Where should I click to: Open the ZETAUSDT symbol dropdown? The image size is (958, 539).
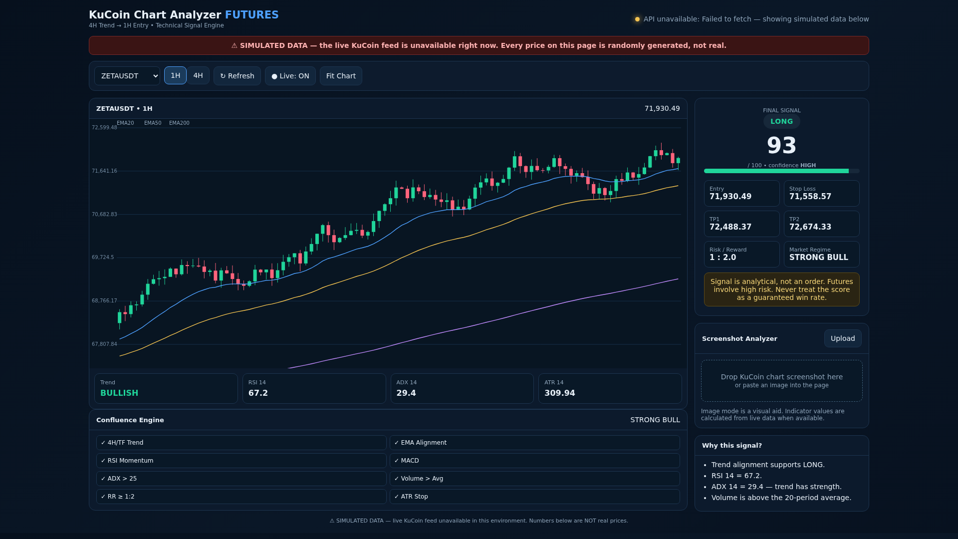click(127, 76)
